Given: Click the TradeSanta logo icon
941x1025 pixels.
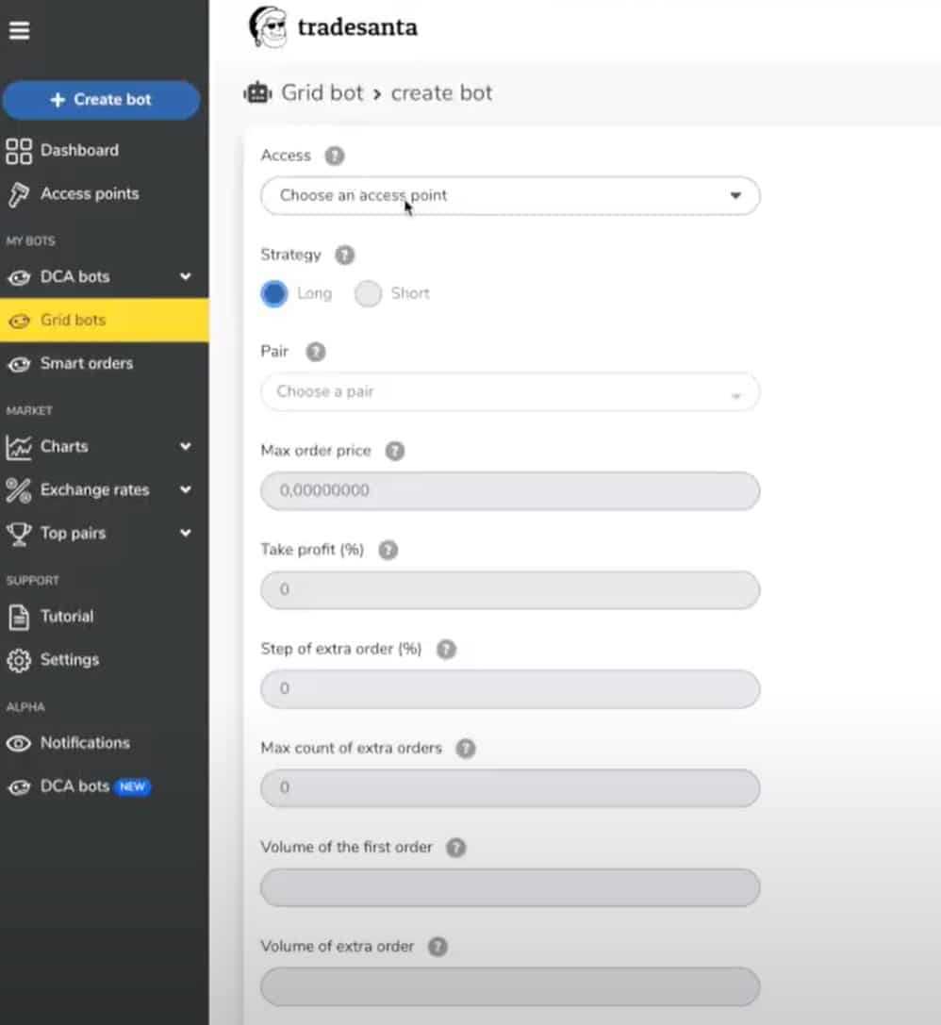Looking at the screenshot, I should pyautogui.click(x=267, y=27).
